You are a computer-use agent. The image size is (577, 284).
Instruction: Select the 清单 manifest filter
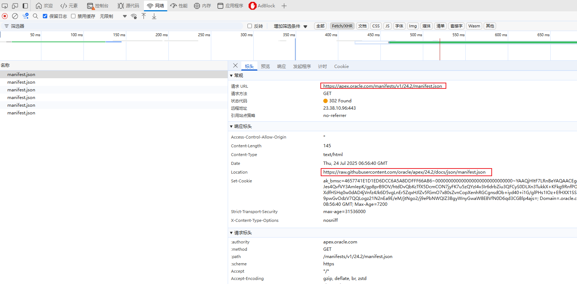[440, 26]
